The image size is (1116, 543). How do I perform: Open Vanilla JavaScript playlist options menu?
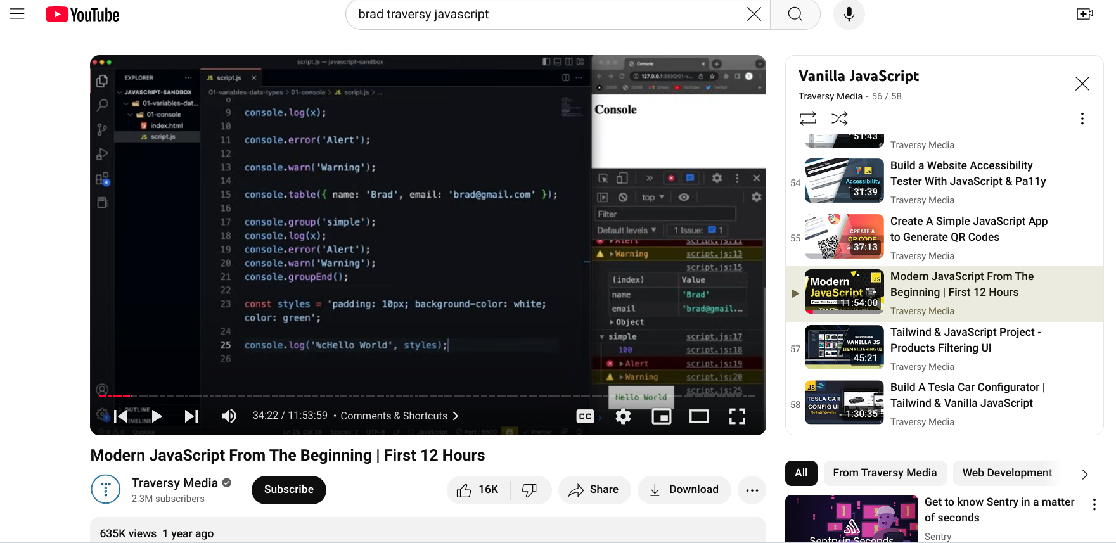pyautogui.click(x=1082, y=118)
